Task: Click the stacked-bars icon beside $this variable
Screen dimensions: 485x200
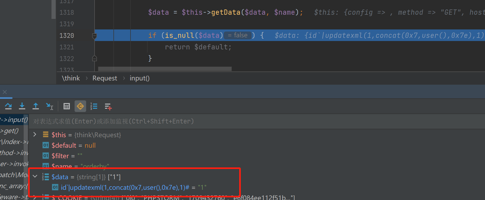Action: [46, 135]
